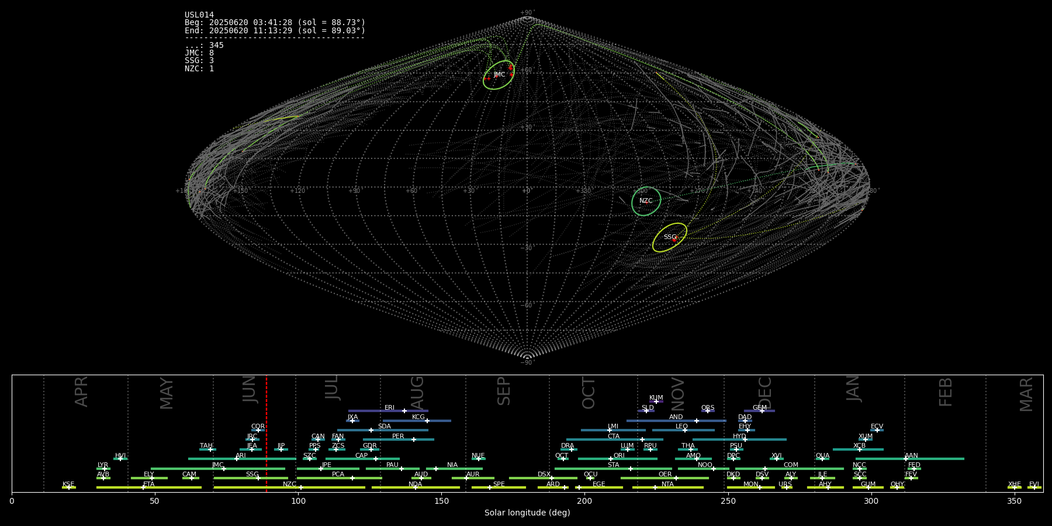
Task: Click the −60 latitude label on map
Action: click(527, 306)
